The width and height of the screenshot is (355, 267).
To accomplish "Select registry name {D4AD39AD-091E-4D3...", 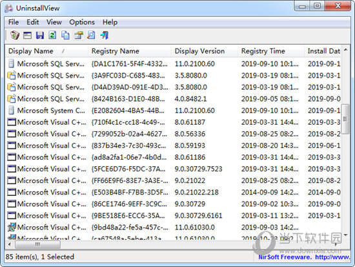I will (x=130, y=87).
